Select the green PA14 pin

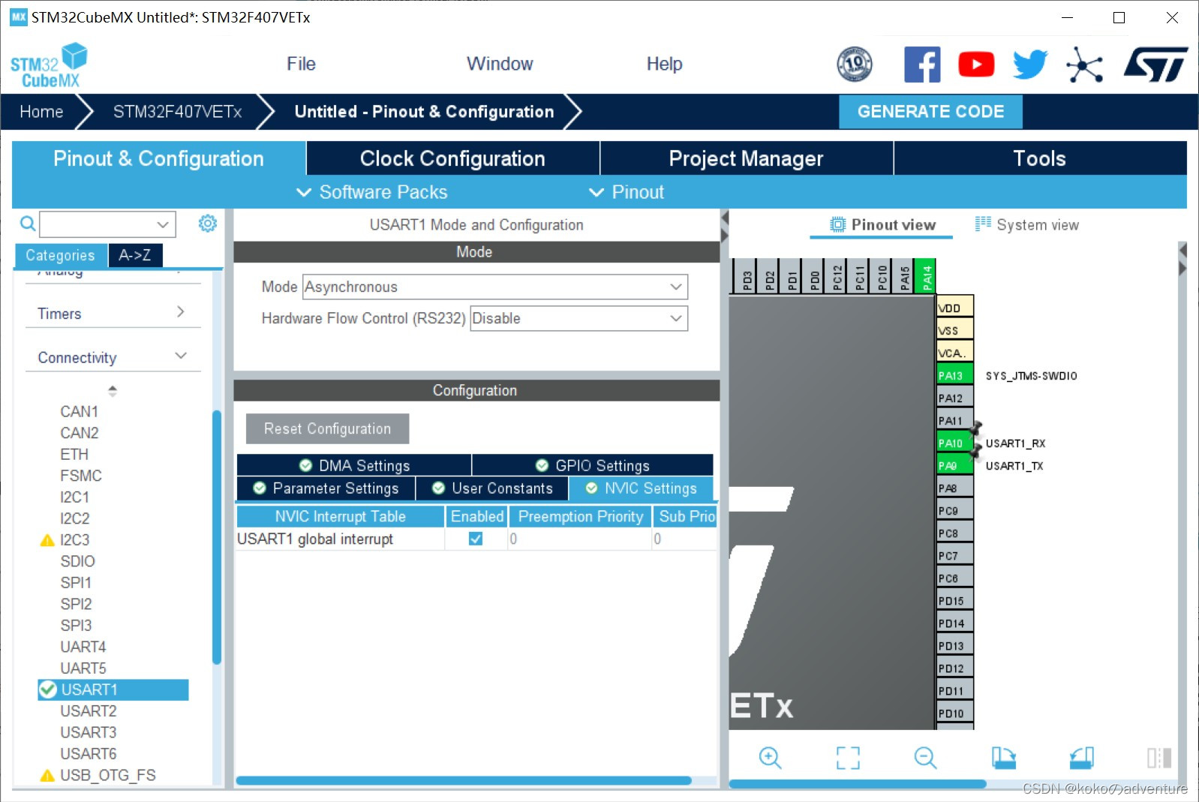[x=927, y=275]
